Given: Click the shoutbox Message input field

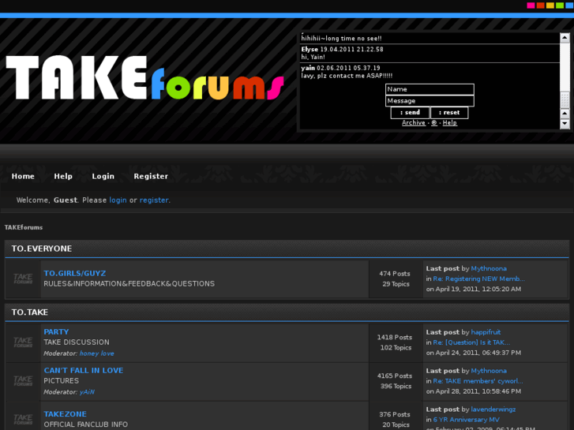Looking at the screenshot, I should (430, 101).
